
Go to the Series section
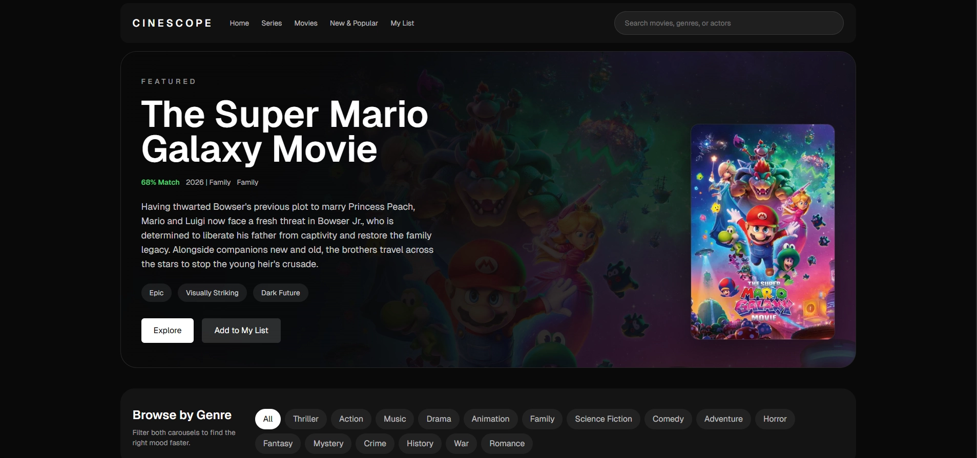click(272, 23)
